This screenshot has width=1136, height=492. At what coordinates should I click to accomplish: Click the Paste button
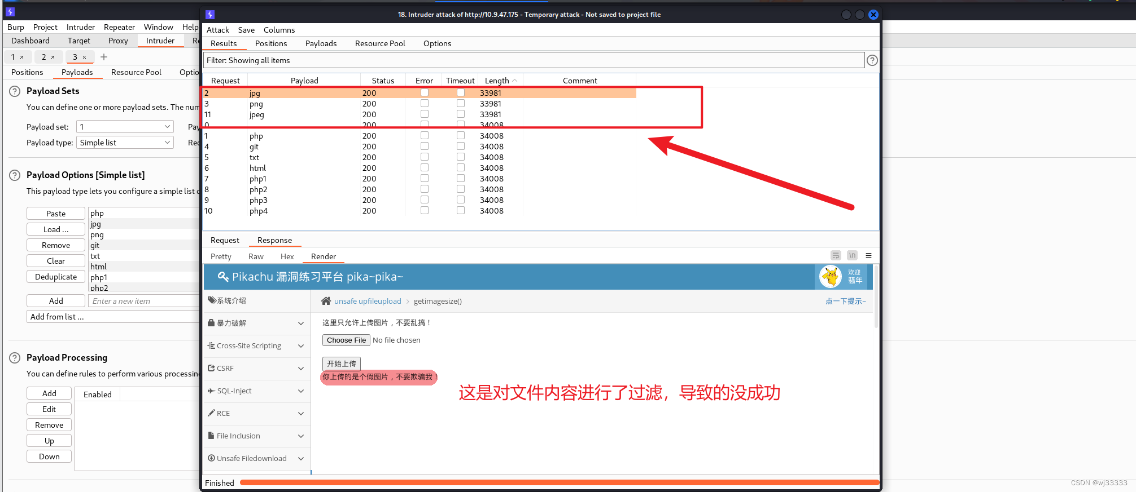coord(56,214)
